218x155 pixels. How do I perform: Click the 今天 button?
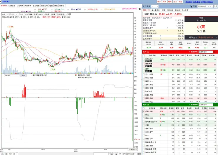[x=216, y=6]
